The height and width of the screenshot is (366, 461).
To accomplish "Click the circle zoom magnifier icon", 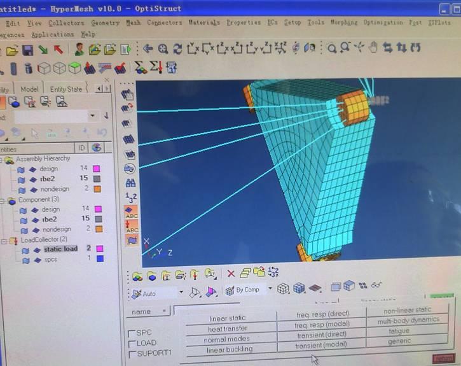I will pyautogui.click(x=332, y=48).
